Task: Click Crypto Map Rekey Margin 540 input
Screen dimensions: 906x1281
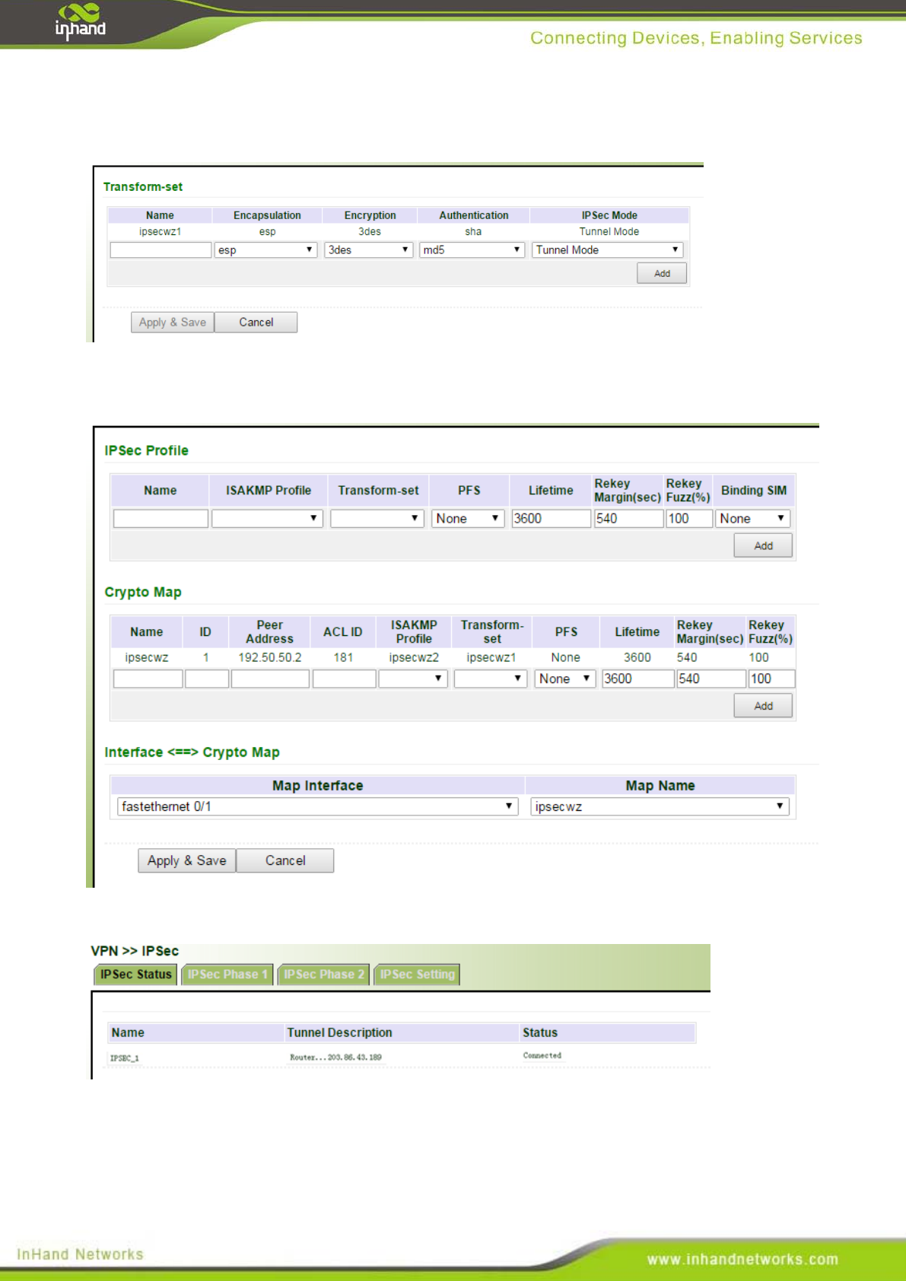Action: coord(710,679)
